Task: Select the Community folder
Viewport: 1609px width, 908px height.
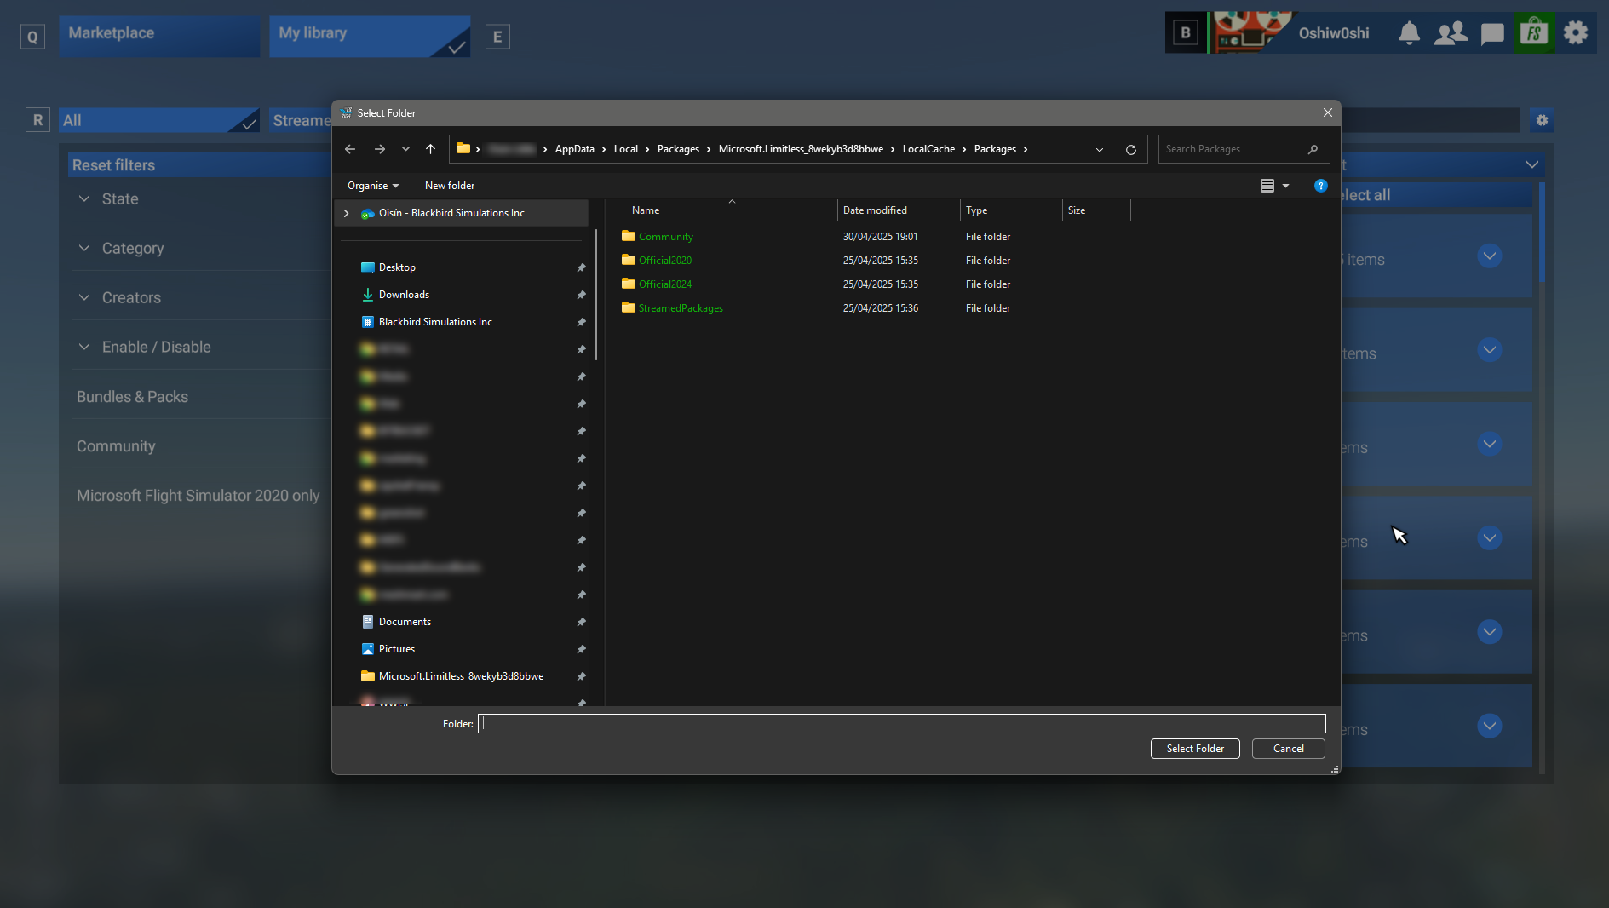Action: [x=665, y=237]
